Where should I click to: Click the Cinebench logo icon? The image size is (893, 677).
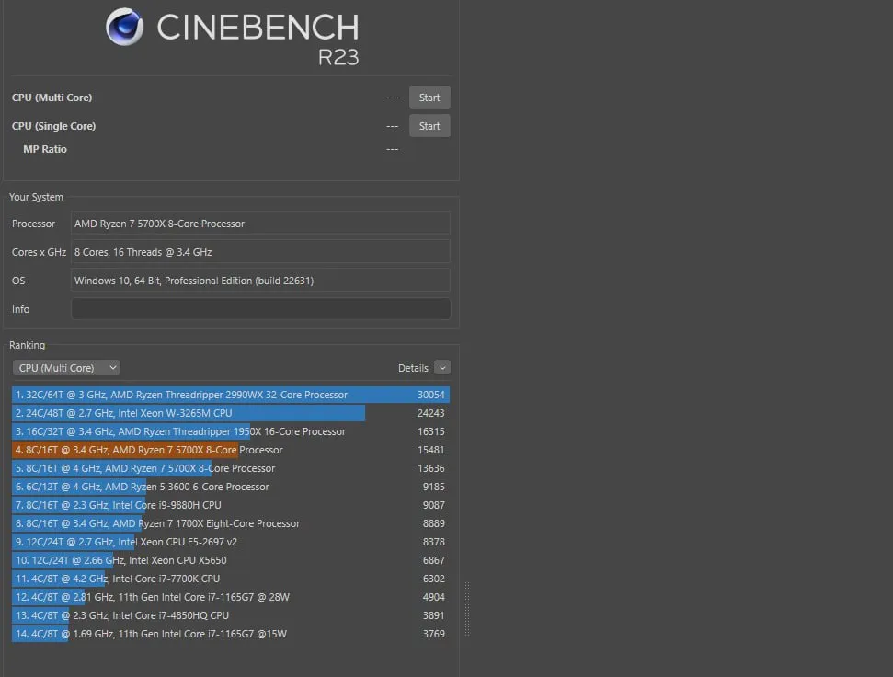pos(125,27)
